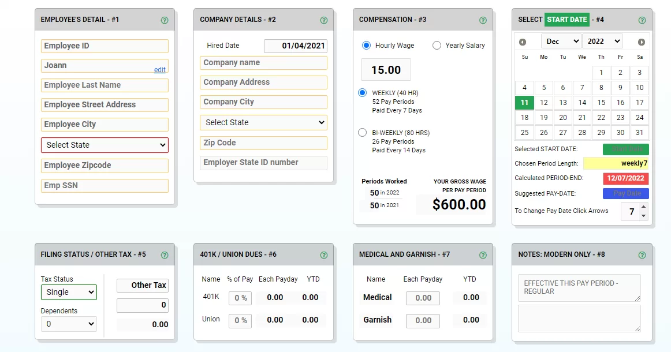Open help for Filing Status / Other Tax

point(165,254)
